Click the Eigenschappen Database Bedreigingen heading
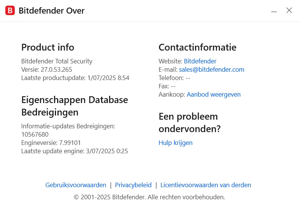Viewport: 299px width, 214px height. (75, 106)
